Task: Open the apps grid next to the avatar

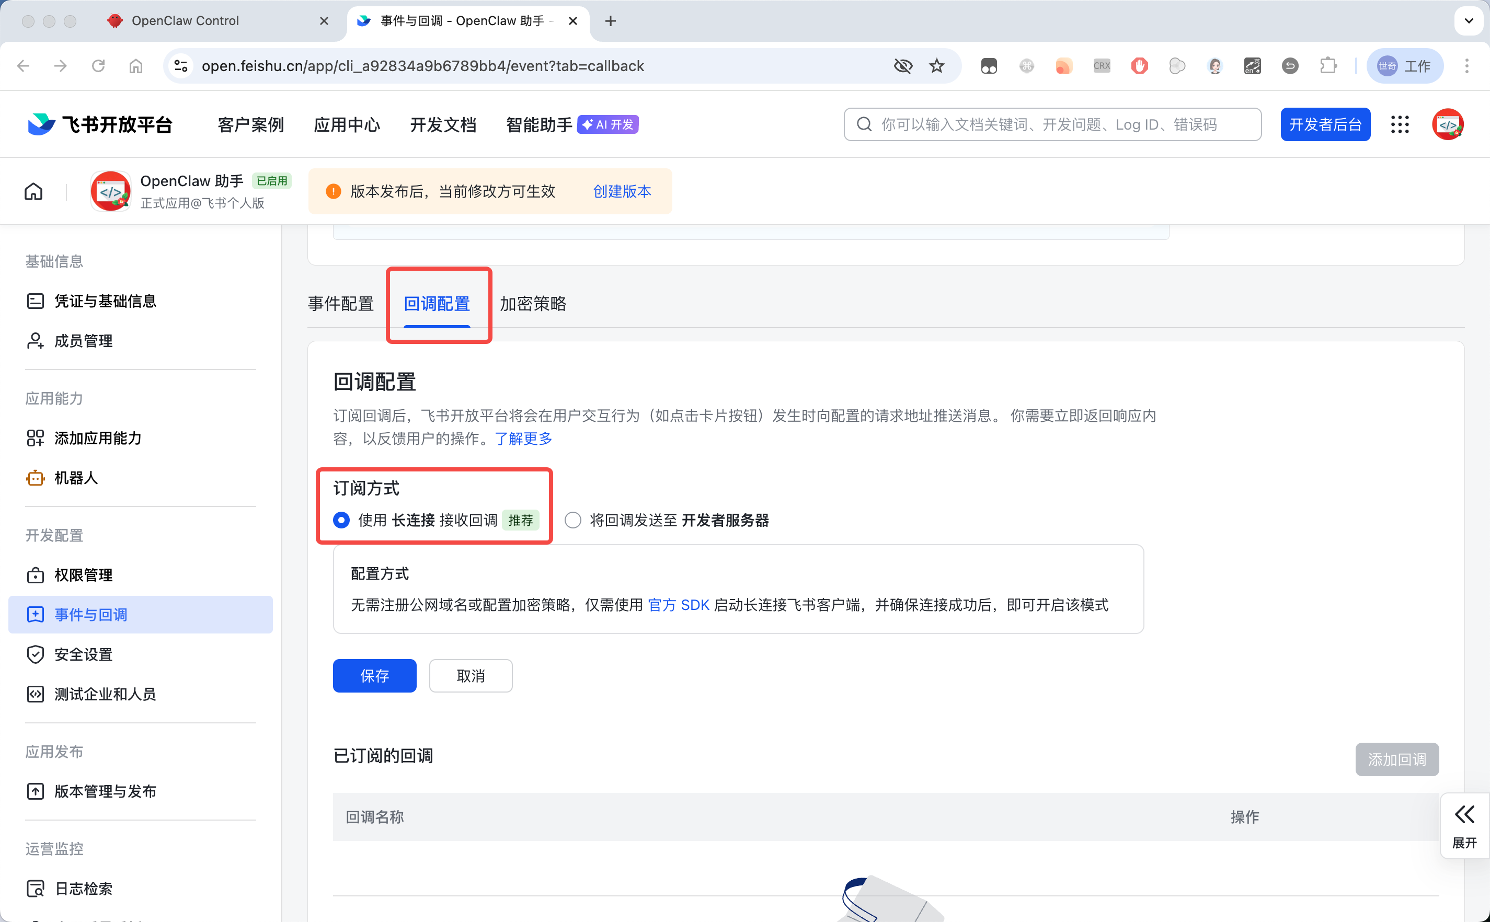Action: 1400,124
